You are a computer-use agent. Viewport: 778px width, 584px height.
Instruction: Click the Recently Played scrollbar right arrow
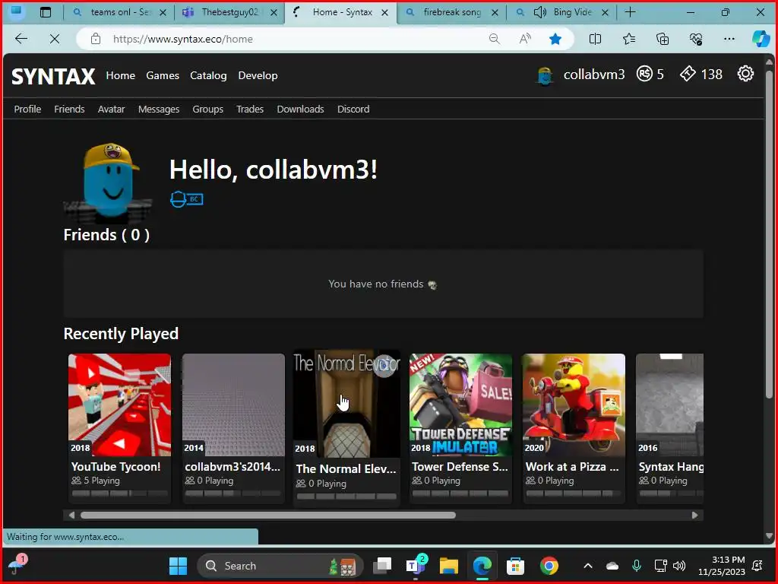[694, 516]
